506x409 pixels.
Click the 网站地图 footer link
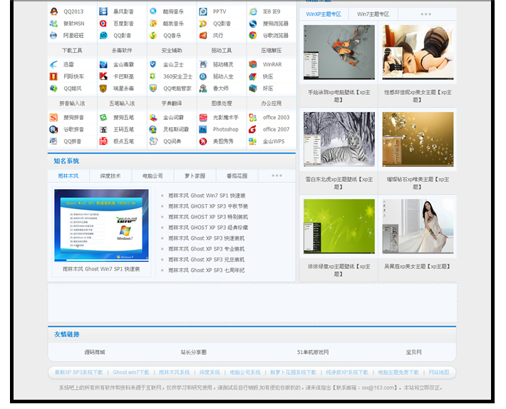click(439, 373)
